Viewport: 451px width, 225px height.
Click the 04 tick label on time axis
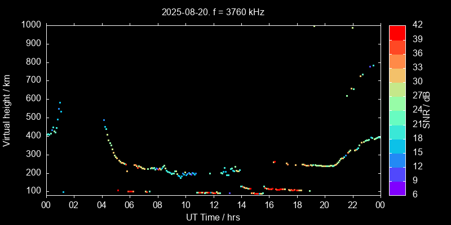101,205
